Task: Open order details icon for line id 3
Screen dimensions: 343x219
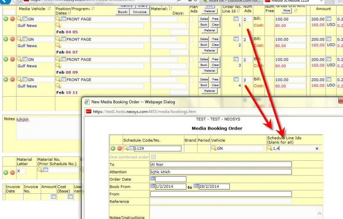Action: click(x=236, y=59)
